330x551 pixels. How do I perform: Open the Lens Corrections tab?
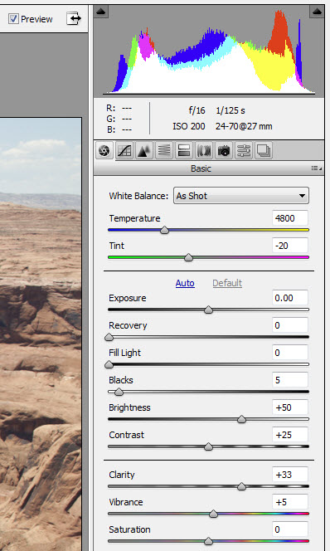[204, 151]
